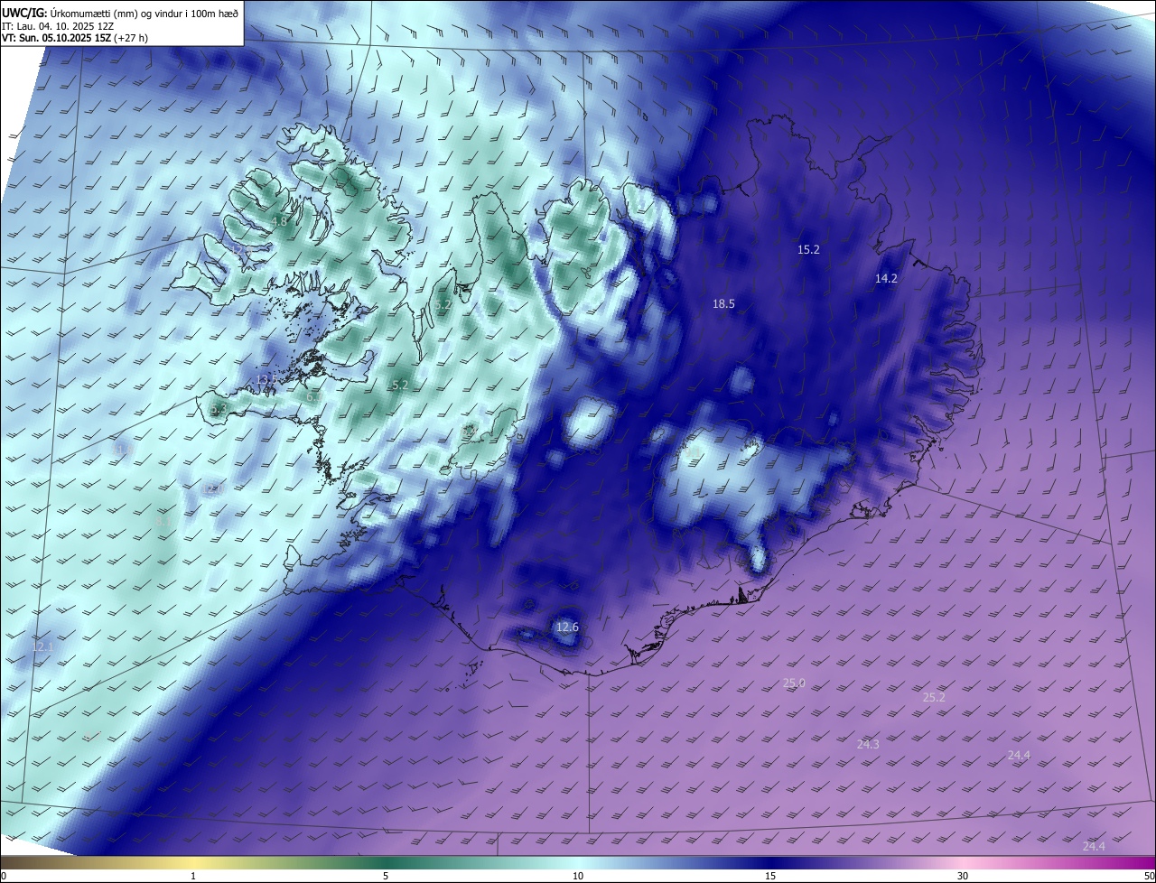Click the colorbar label '1'
The width and height of the screenshot is (1156, 883).
[193, 876]
